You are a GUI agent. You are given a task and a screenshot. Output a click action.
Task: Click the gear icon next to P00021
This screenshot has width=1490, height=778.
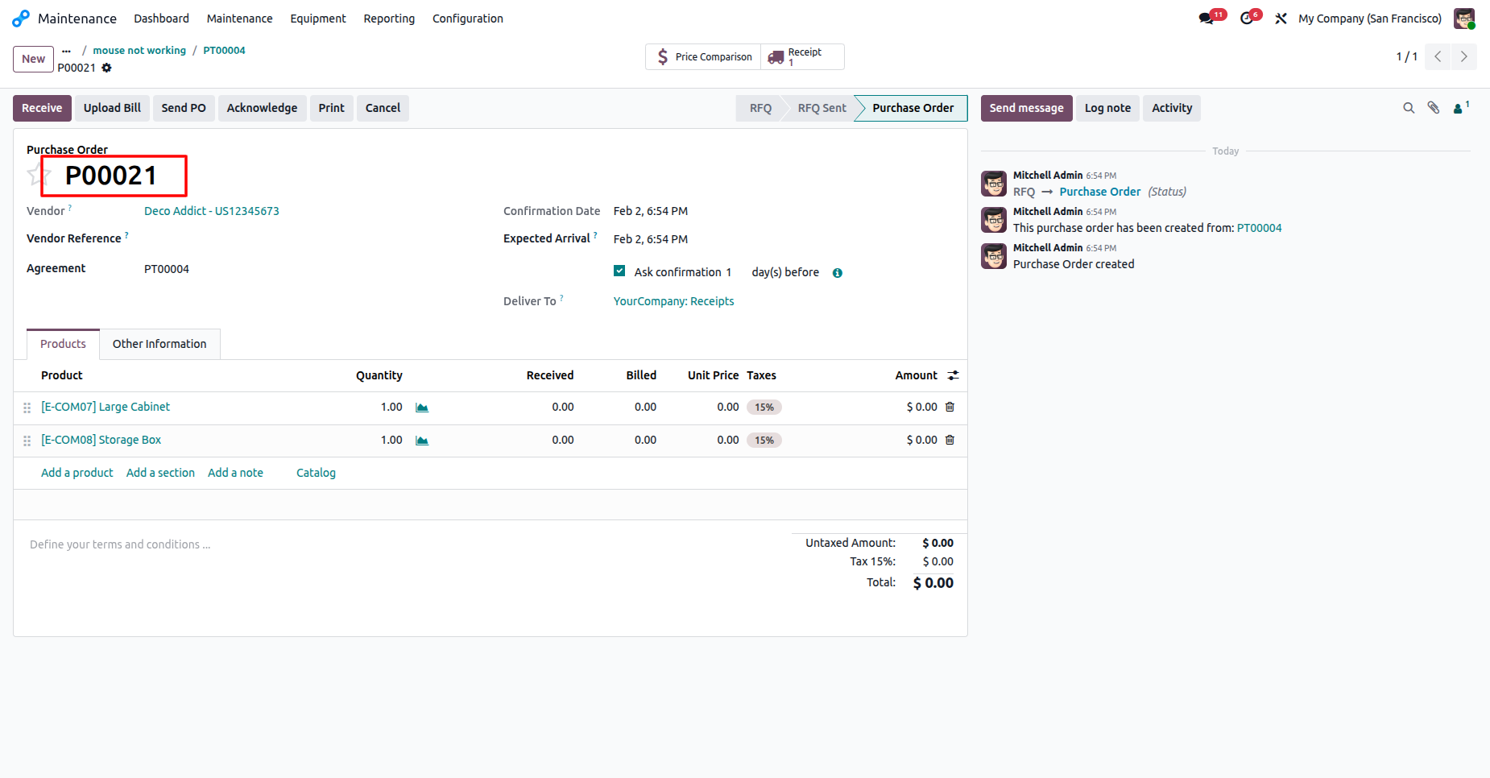point(106,68)
